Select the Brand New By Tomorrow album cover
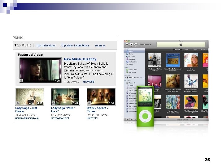 tap(173, 60)
